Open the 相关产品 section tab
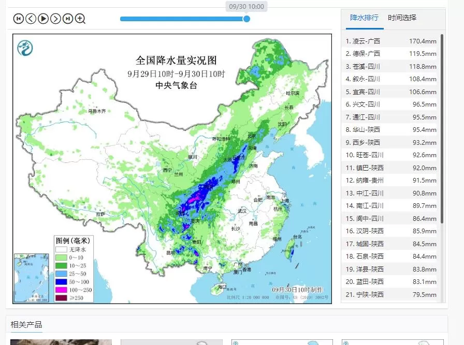Image resolution: width=464 pixels, height=345 pixels. point(26,325)
